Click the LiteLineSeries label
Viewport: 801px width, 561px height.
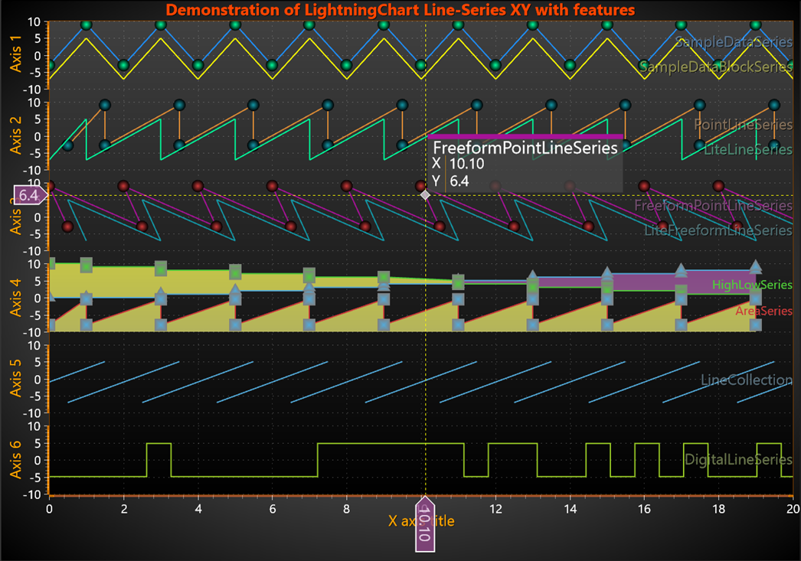tap(748, 149)
